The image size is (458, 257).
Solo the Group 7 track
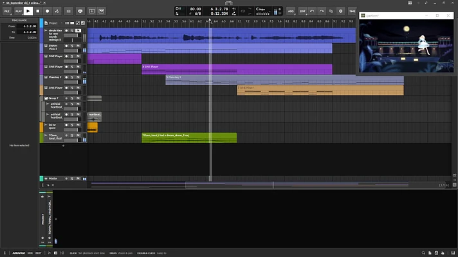click(72, 98)
